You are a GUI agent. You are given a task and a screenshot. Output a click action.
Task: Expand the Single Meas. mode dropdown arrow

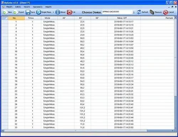pos(53,12)
